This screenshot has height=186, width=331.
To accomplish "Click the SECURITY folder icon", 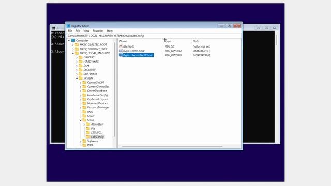I will [x=81, y=70].
